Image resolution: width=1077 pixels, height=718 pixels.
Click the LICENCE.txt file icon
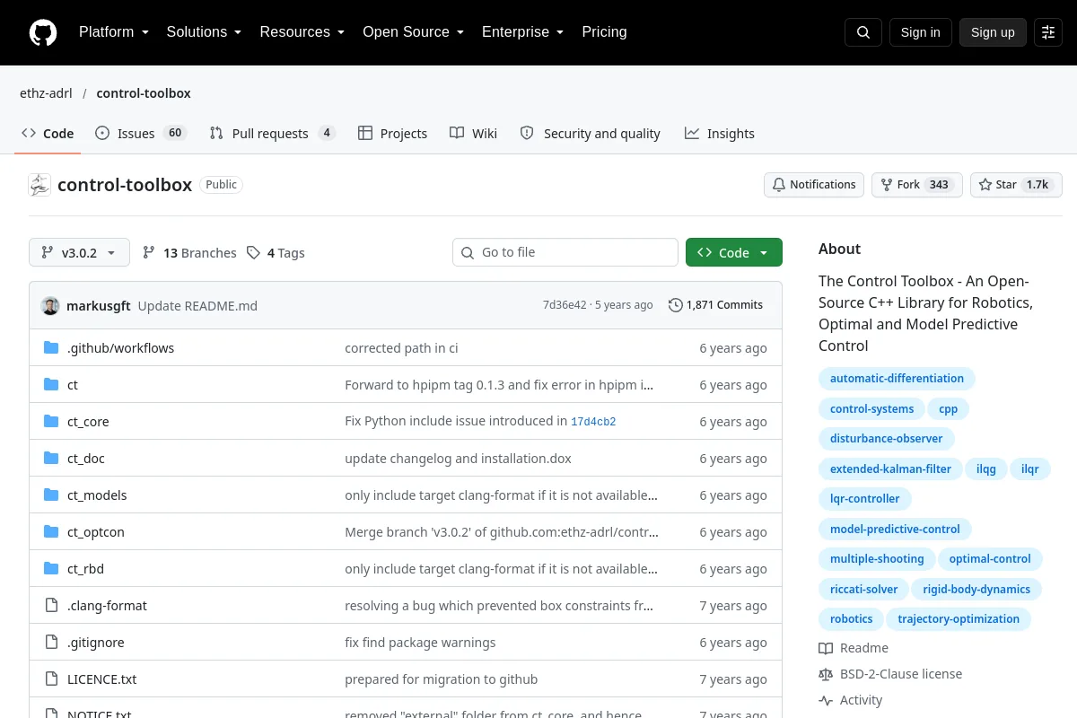(x=51, y=679)
